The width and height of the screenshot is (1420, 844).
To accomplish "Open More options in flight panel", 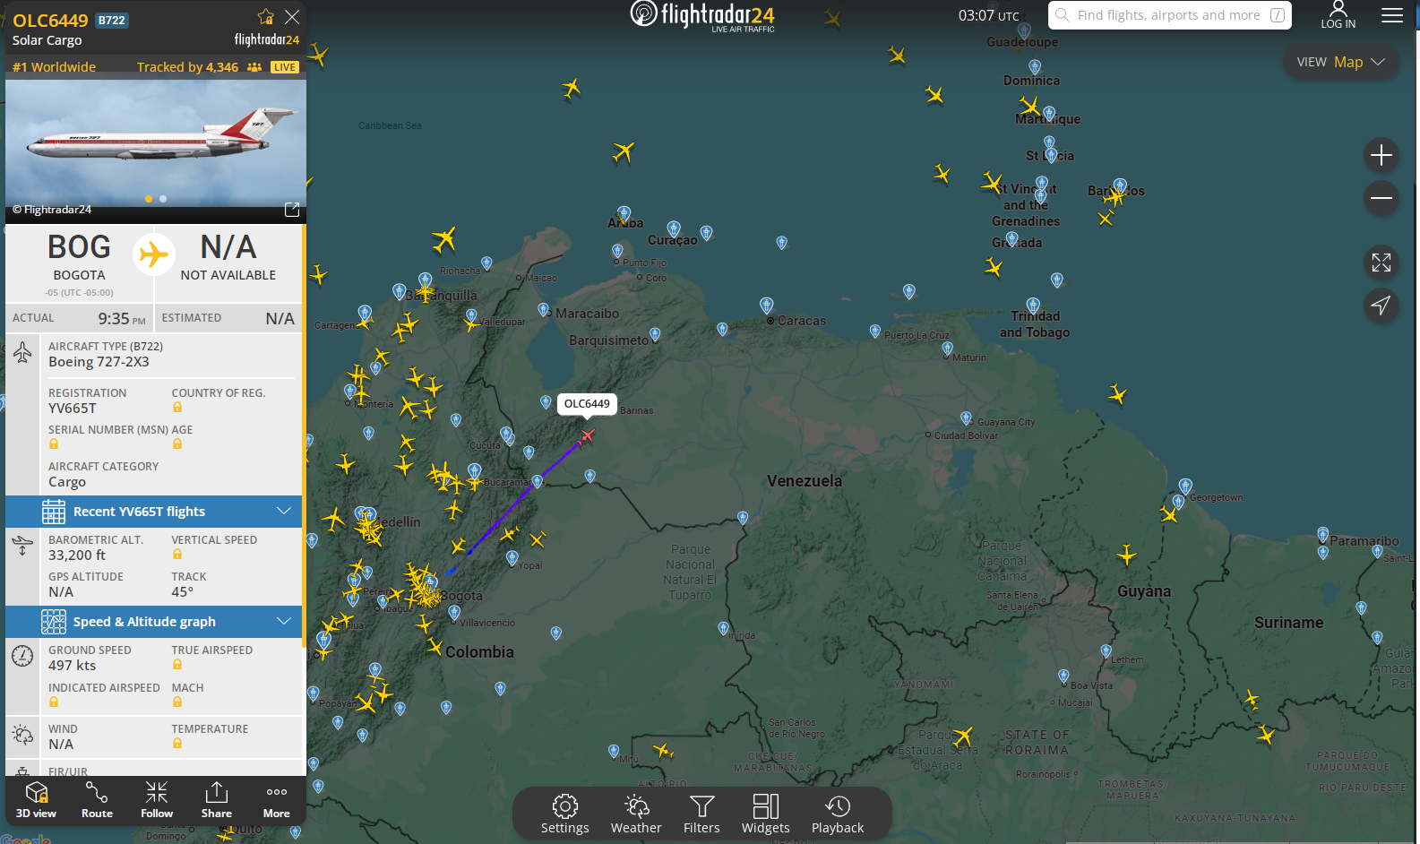I will point(277,800).
